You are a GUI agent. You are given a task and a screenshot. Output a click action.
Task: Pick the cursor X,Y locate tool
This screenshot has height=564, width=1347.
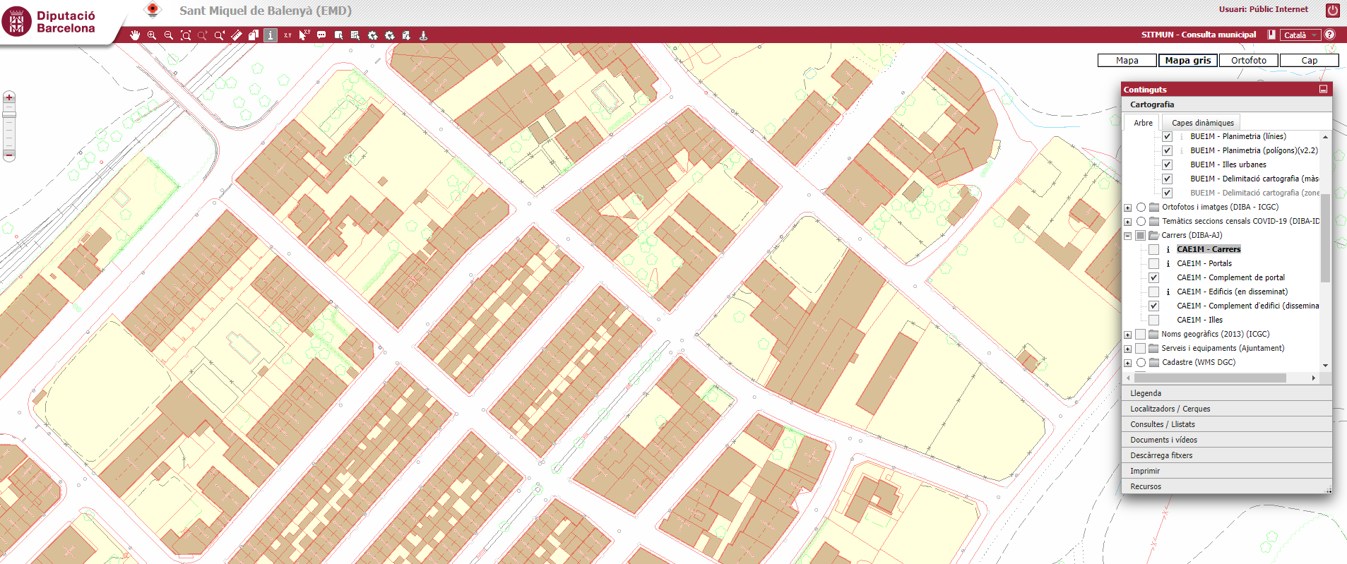point(304,35)
